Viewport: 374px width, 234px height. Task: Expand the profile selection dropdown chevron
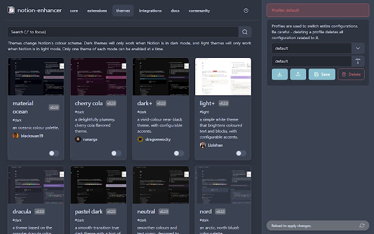coord(358,48)
